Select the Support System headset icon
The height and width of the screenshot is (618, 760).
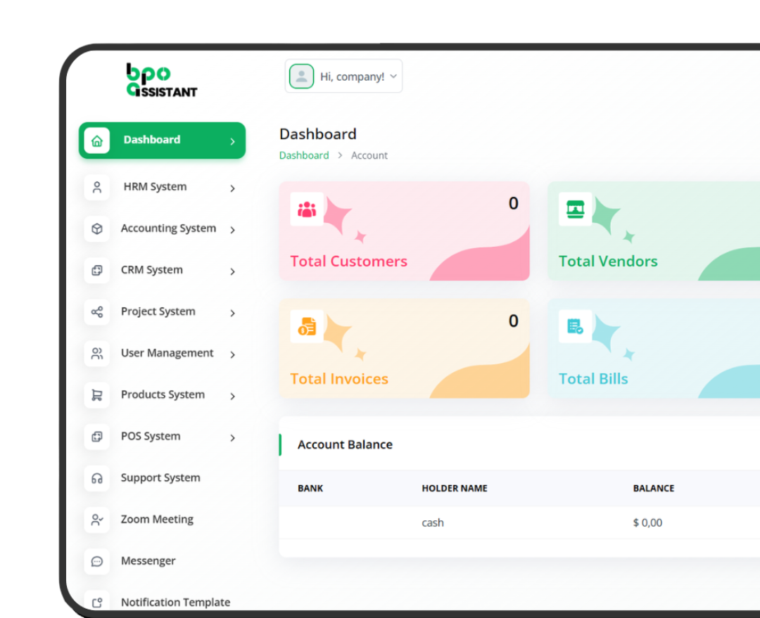96,478
